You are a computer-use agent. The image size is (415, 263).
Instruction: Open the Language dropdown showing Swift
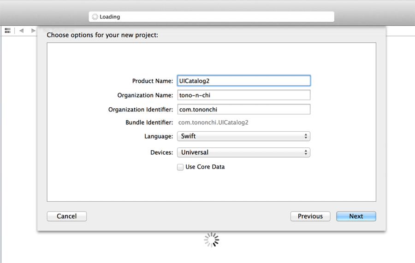tap(243, 136)
